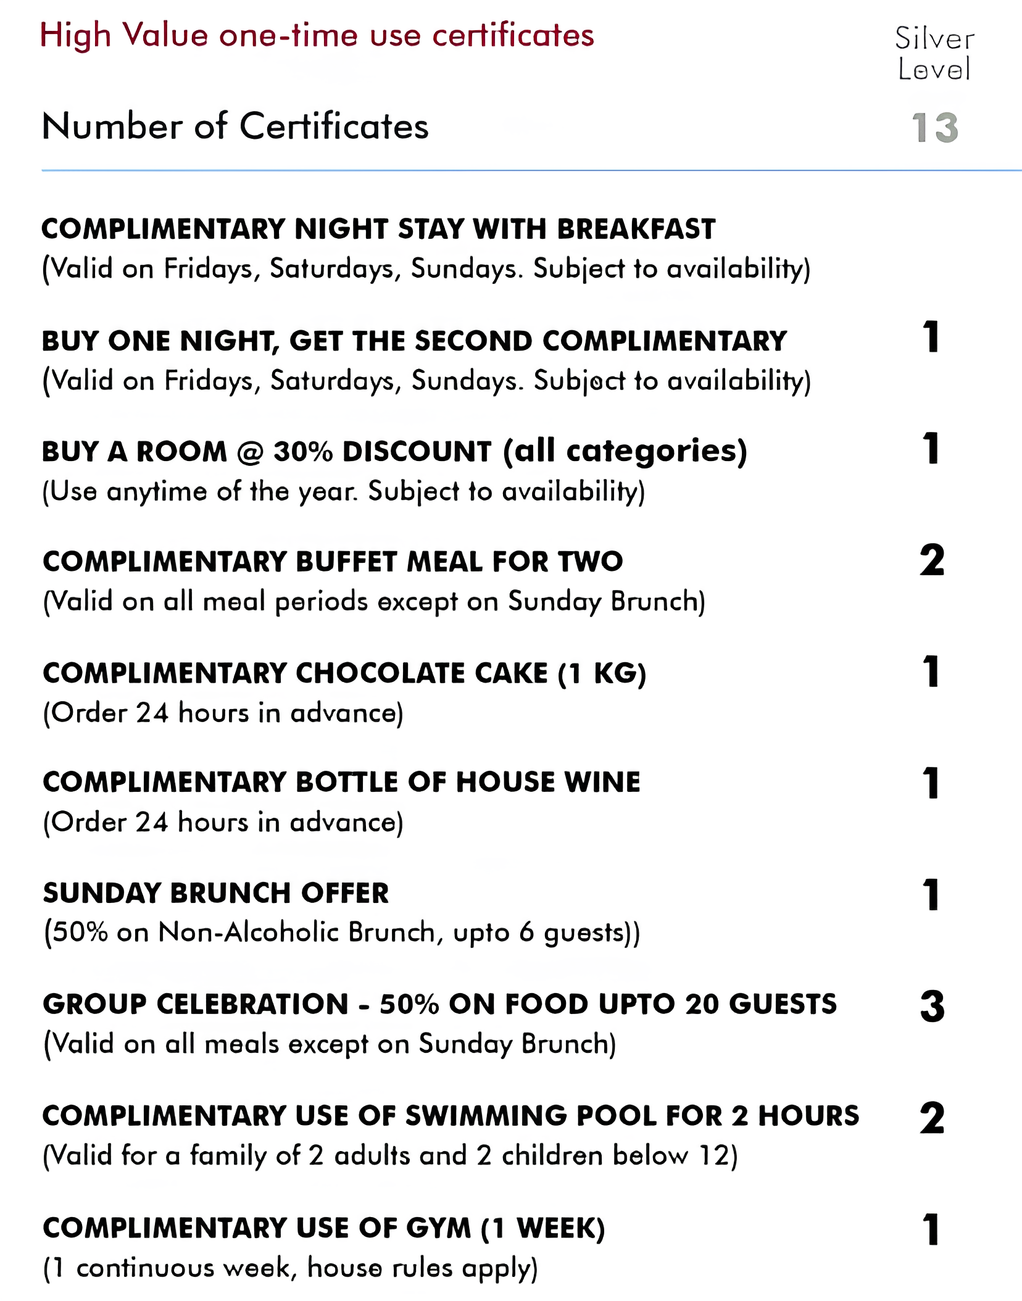
Task: Click quantity 2 beside the Buffet Meal row
Action: [x=932, y=560]
